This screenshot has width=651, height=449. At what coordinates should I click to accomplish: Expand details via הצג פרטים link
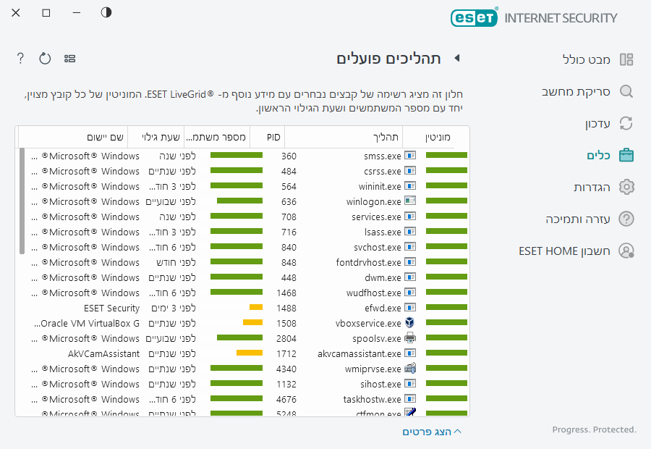click(431, 432)
